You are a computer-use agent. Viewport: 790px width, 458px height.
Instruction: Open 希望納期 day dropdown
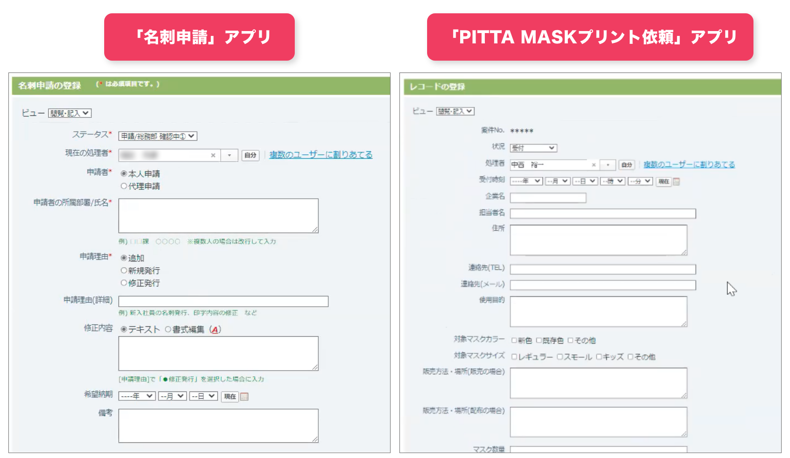(x=203, y=396)
